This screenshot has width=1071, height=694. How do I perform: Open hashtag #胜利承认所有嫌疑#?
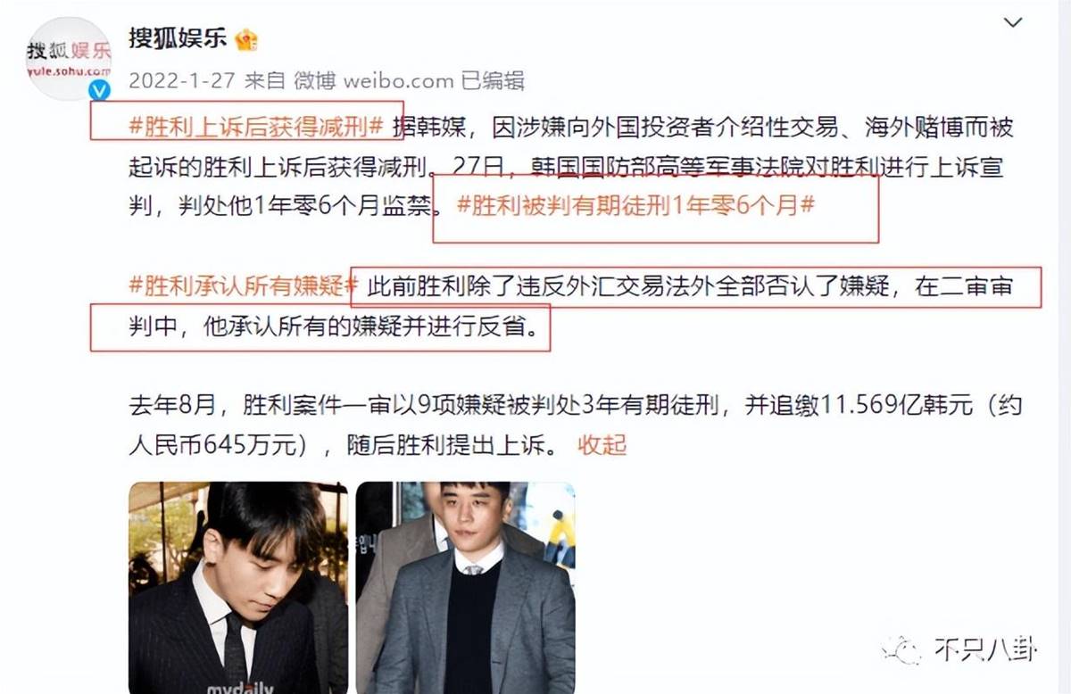click(x=244, y=287)
